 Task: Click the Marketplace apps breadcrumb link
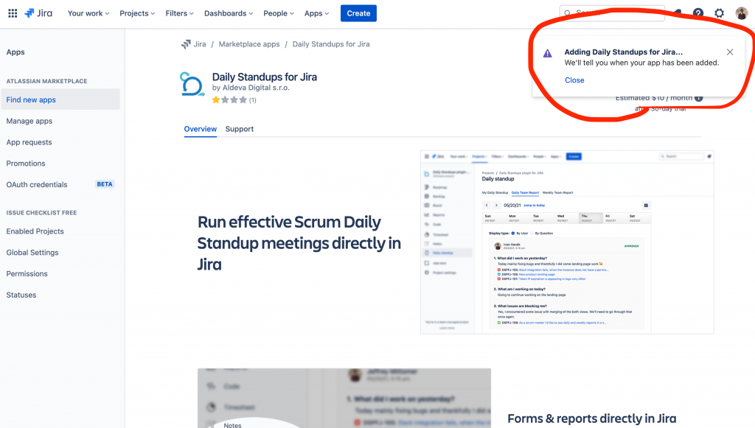249,44
